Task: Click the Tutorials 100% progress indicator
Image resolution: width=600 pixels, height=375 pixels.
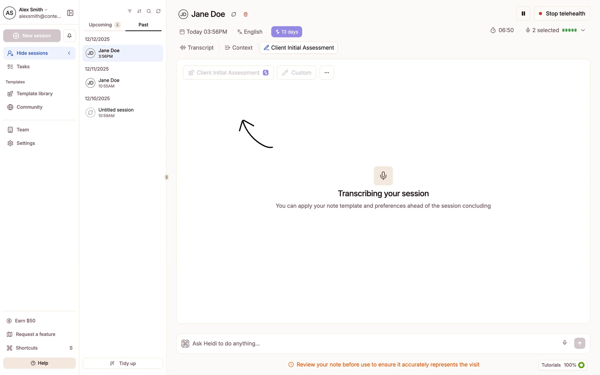Action: (562, 365)
